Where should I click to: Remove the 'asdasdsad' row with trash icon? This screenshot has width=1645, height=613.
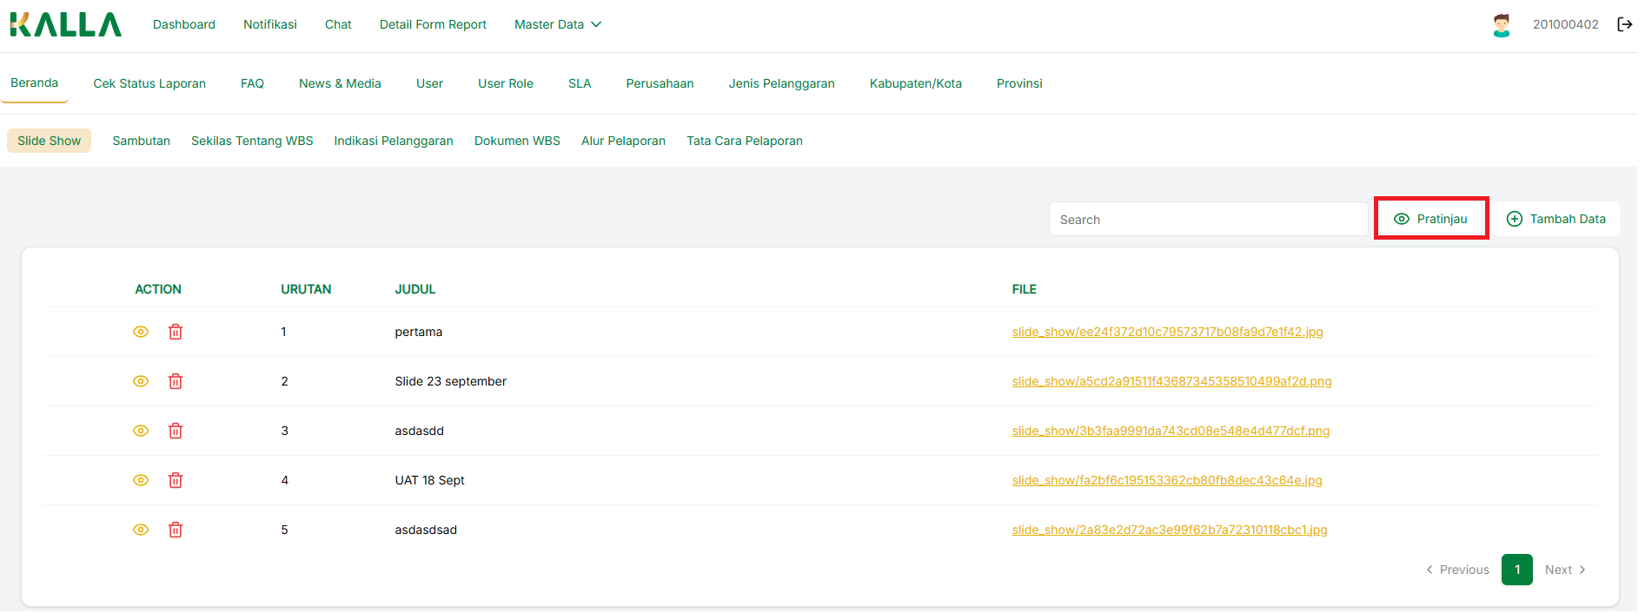(x=176, y=530)
